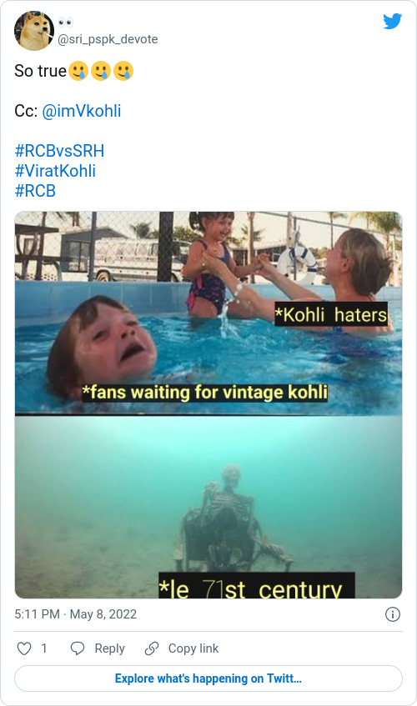Image resolution: width=417 pixels, height=706 pixels.
Task: Open the underwater skeleton meme panel
Action: (x=208, y=507)
